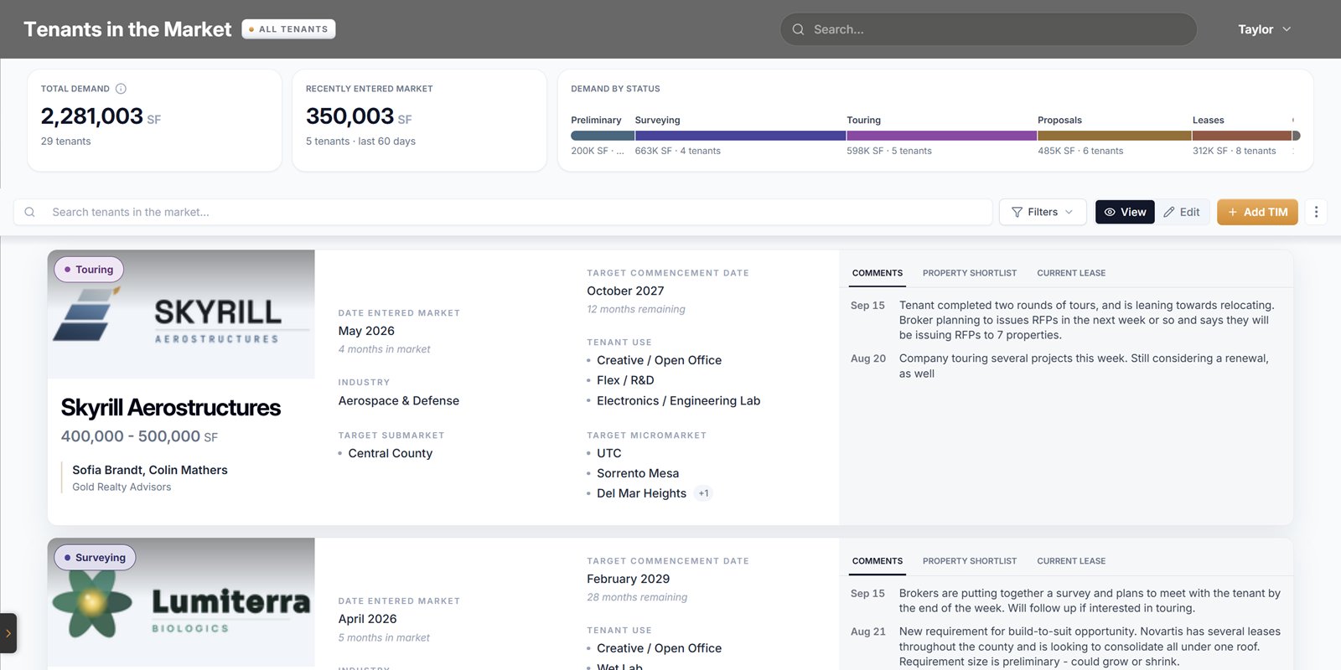Open the Taylor user menu
Image resolution: width=1341 pixels, height=670 pixels.
pos(1265,29)
